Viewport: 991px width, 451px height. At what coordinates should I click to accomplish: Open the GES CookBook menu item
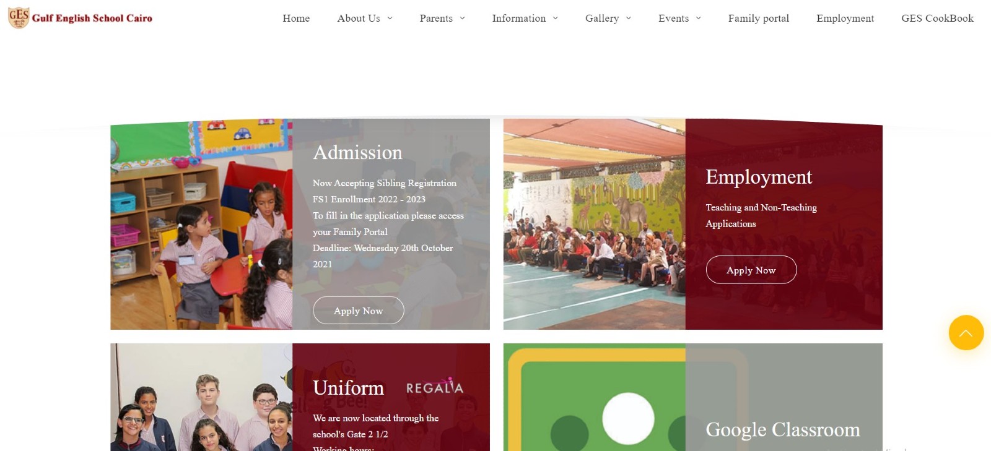937,19
